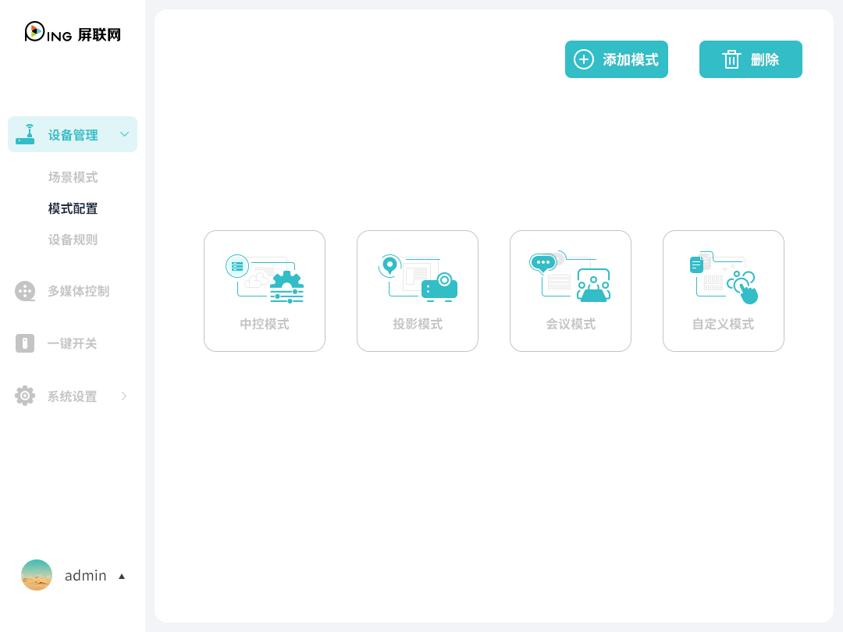Screen dimensions: 843x632
Task: Click the 一键开关 switch icon
Action: click(x=25, y=343)
